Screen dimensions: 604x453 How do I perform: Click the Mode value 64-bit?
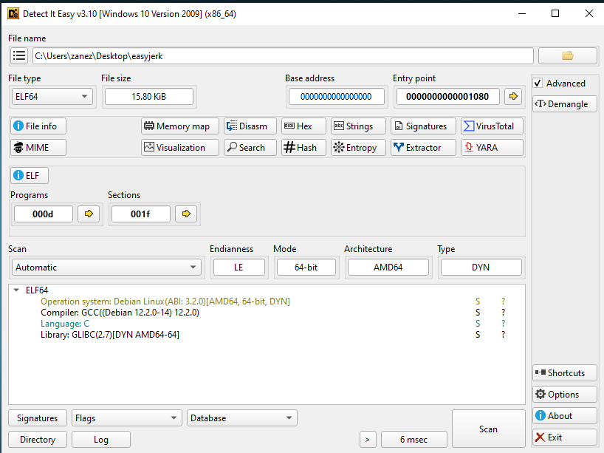coord(306,268)
